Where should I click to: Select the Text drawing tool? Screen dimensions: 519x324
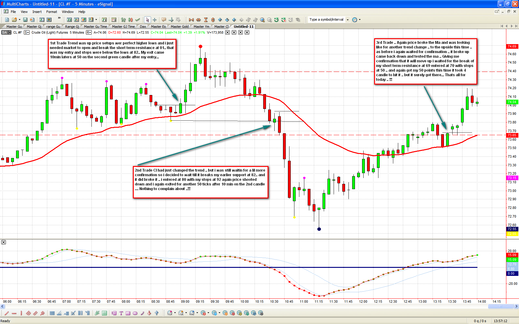click(121, 313)
